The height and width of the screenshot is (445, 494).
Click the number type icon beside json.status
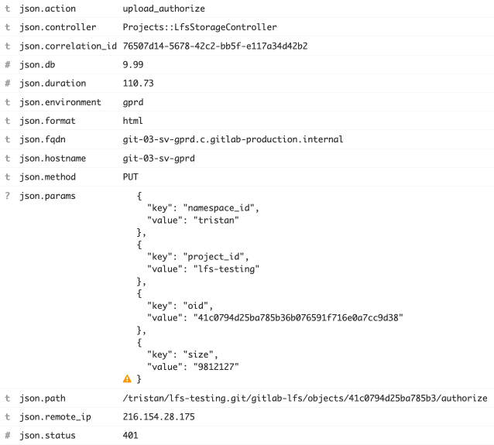pyautogui.click(x=8, y=435)
